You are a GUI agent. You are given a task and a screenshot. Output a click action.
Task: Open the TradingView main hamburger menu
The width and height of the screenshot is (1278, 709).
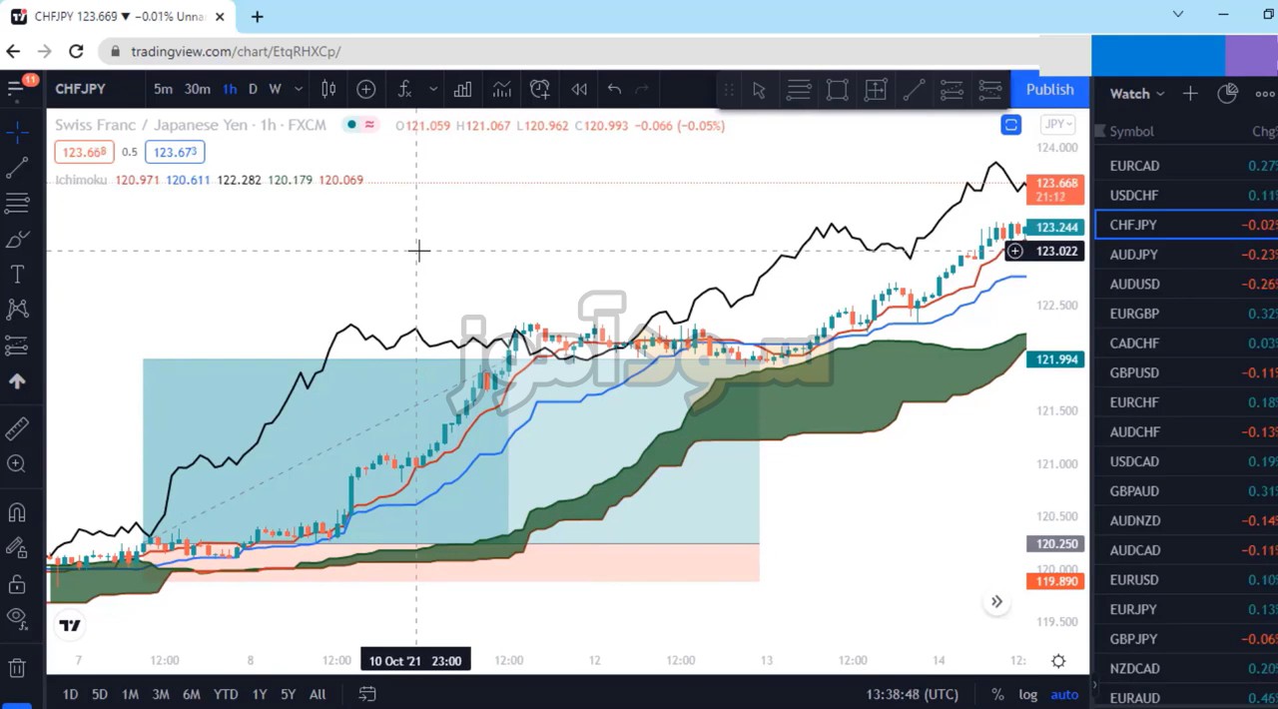coord(16,89)
